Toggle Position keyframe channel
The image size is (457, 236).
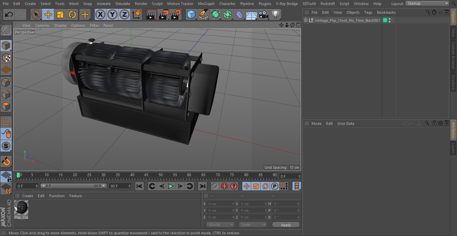click(247, 186)
